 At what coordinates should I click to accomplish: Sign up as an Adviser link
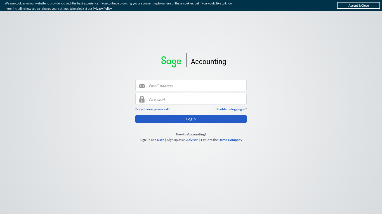click(x=192, y=140)
